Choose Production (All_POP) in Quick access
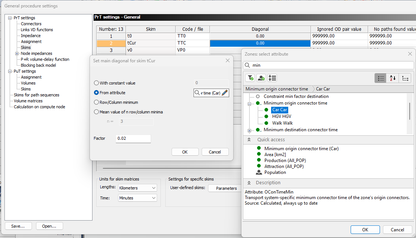The image size is (416, 238). pos(285,161)
